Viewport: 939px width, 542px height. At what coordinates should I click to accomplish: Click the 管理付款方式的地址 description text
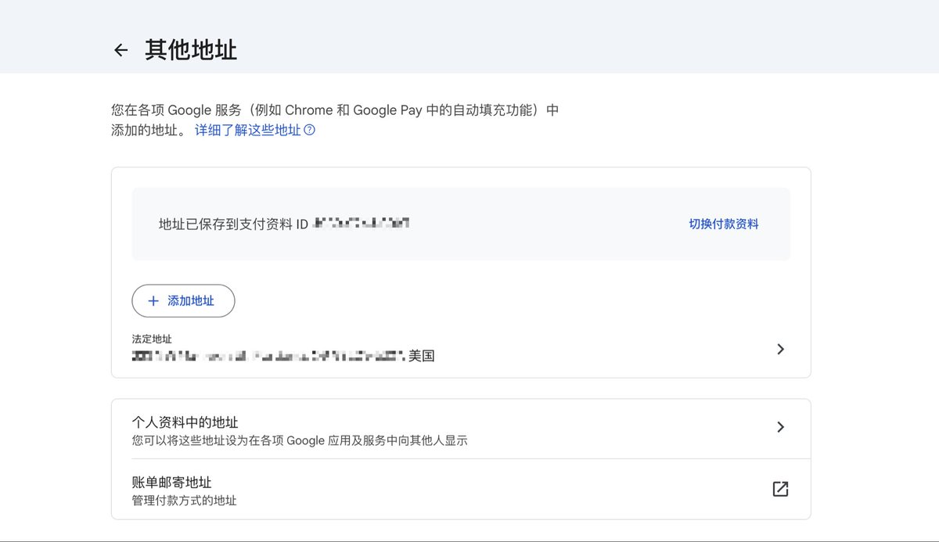[185, 501]
